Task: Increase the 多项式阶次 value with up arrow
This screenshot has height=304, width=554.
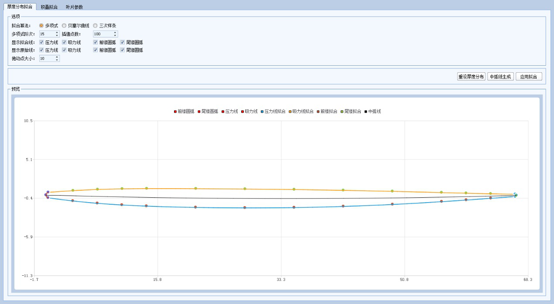Action: pyautogui.click(x=57, y=32)
